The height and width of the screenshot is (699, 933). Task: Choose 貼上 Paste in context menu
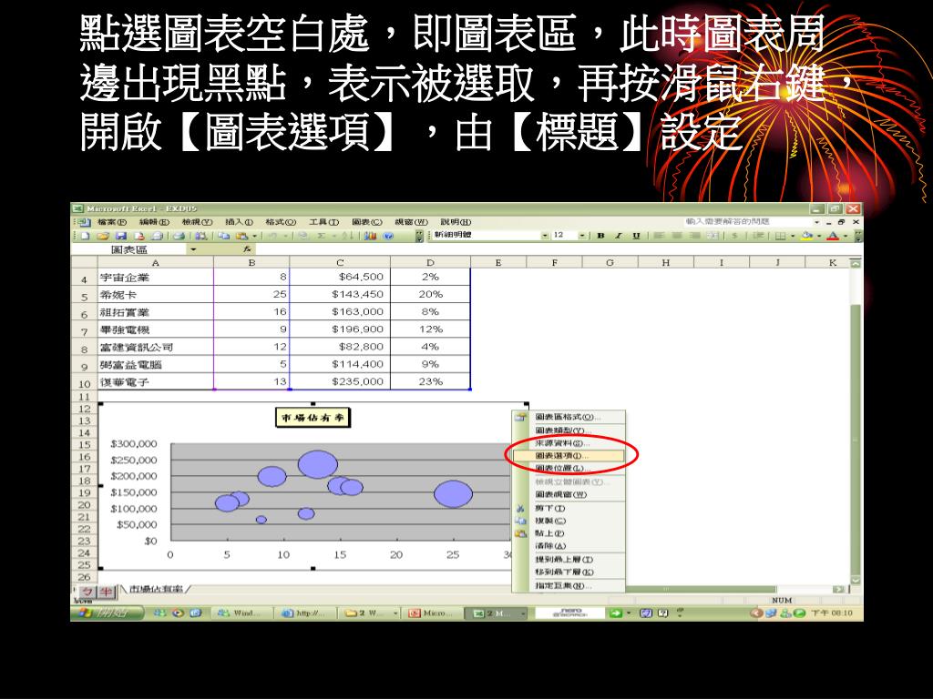[569, 533]
